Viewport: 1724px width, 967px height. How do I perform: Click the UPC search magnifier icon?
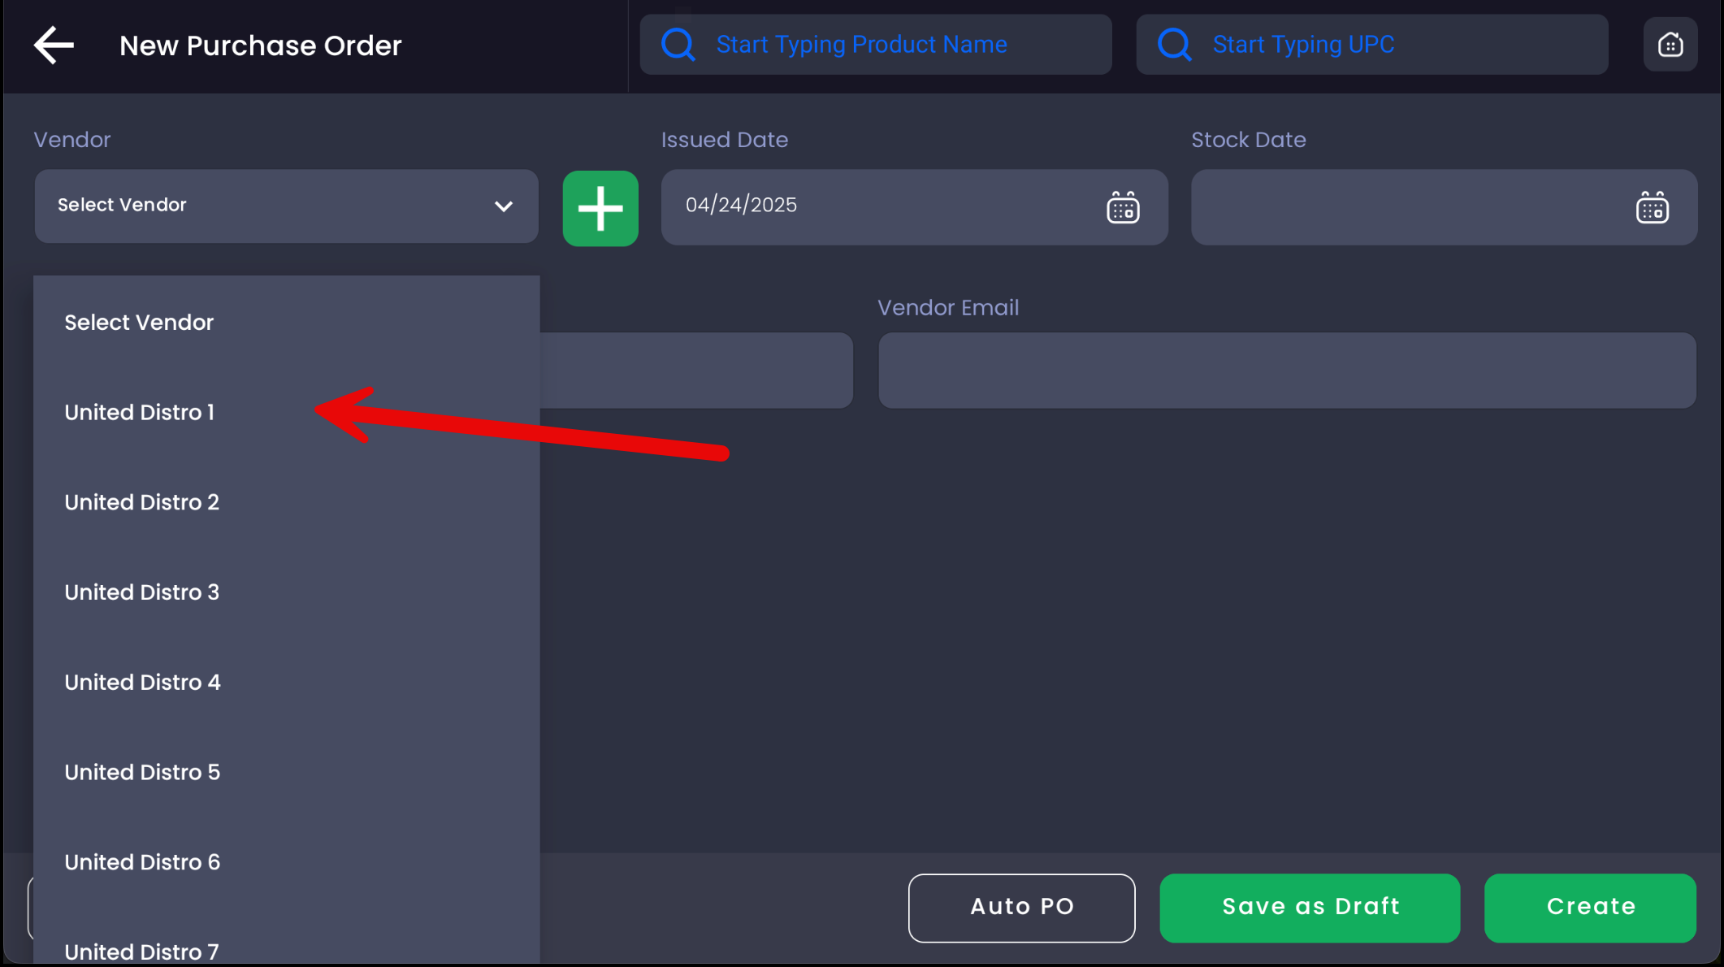point(1174,45)
